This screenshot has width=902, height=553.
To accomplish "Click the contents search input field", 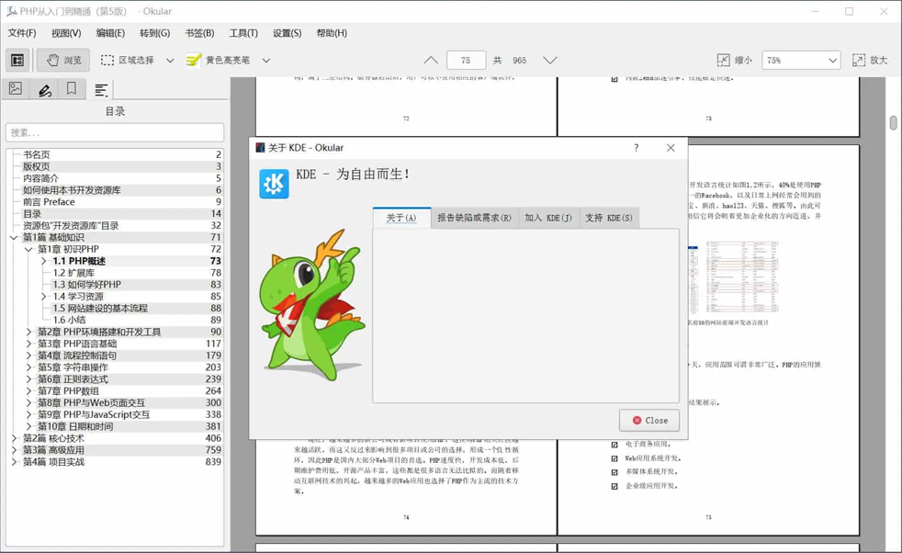I will (x=115, y=132).
